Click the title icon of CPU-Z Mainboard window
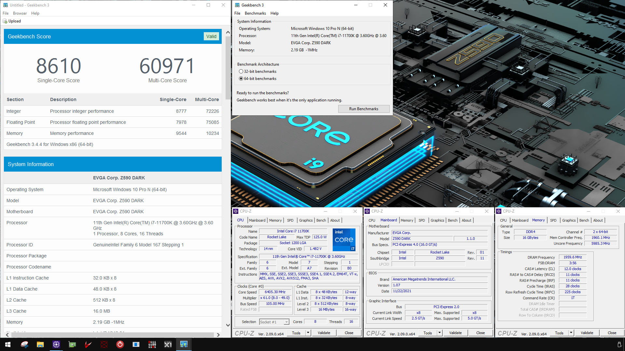The image size is (625, 351). point(368,211)
